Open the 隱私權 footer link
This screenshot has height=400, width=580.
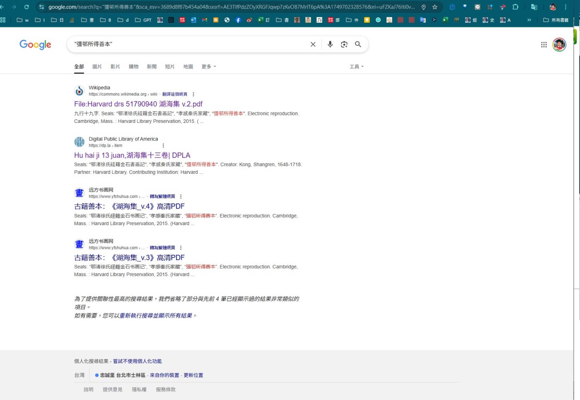click(139, 390)
